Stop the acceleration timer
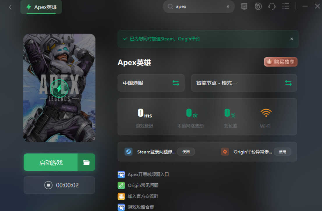Screen dimensions: 322x211 pos(48,185)
